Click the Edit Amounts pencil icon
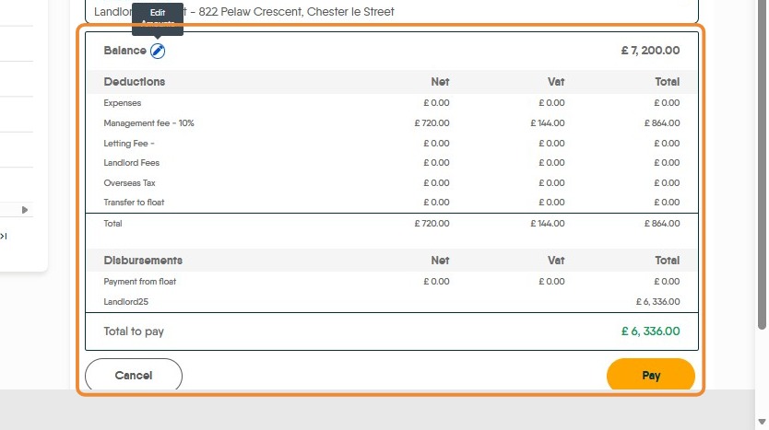The height and width of the screenshot is (430, 769). pos(158,52)
